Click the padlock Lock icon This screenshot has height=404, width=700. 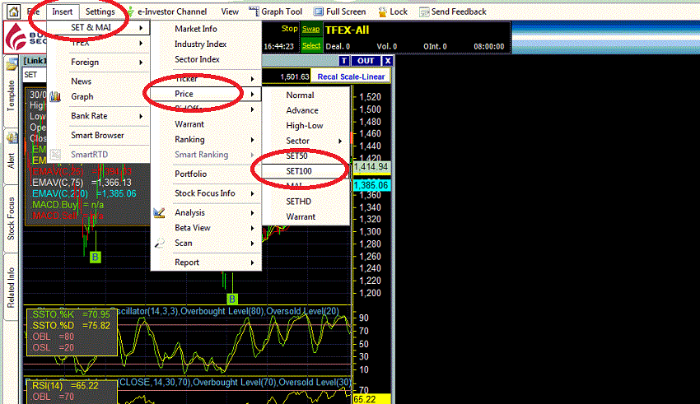382,12
